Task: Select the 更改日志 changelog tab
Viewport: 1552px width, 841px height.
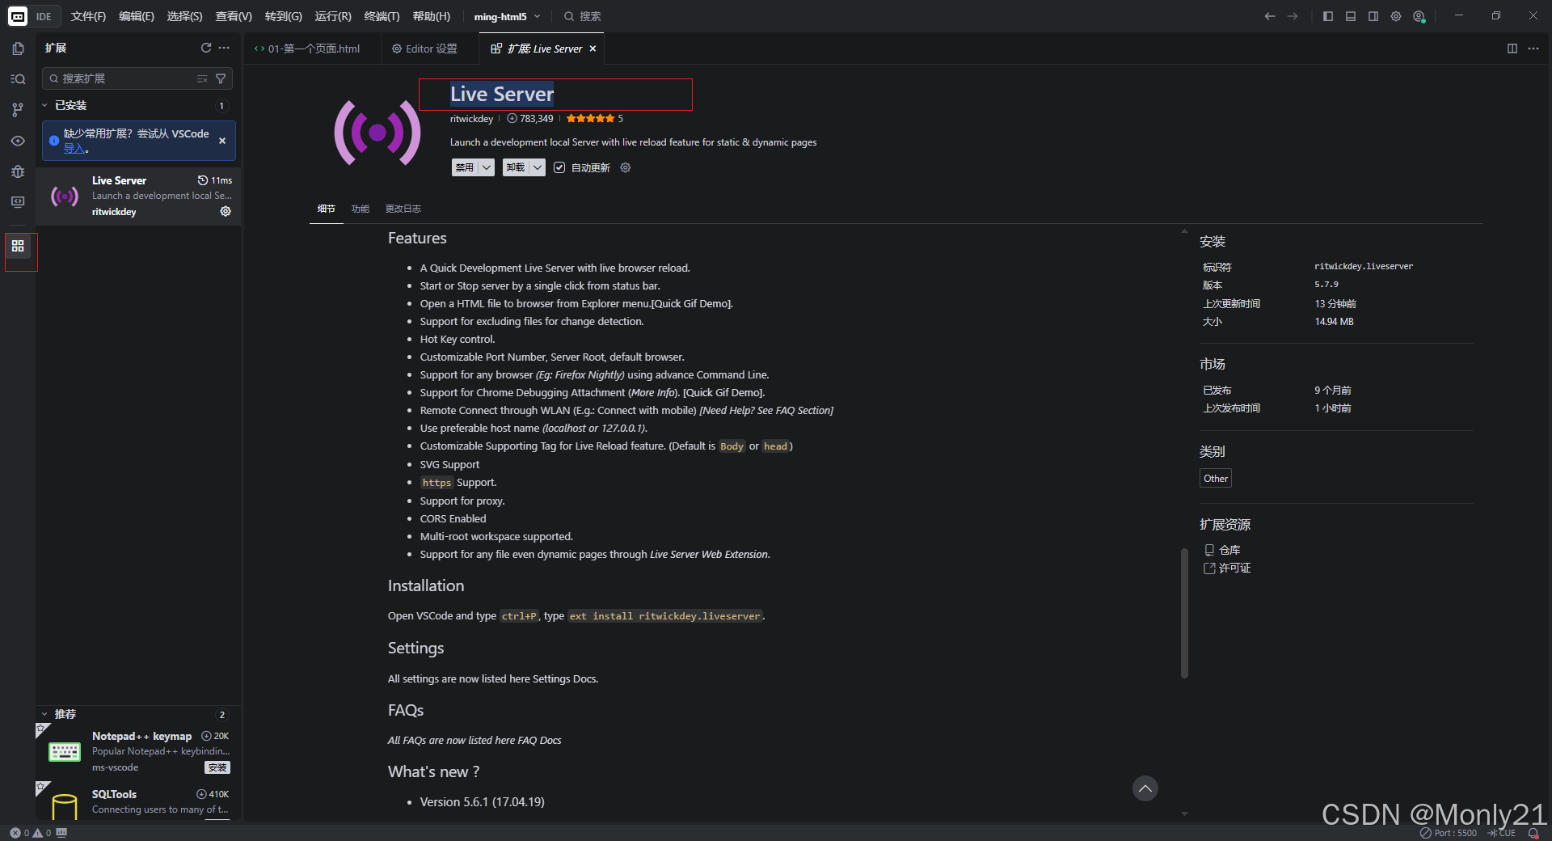Action: [403, 209]
